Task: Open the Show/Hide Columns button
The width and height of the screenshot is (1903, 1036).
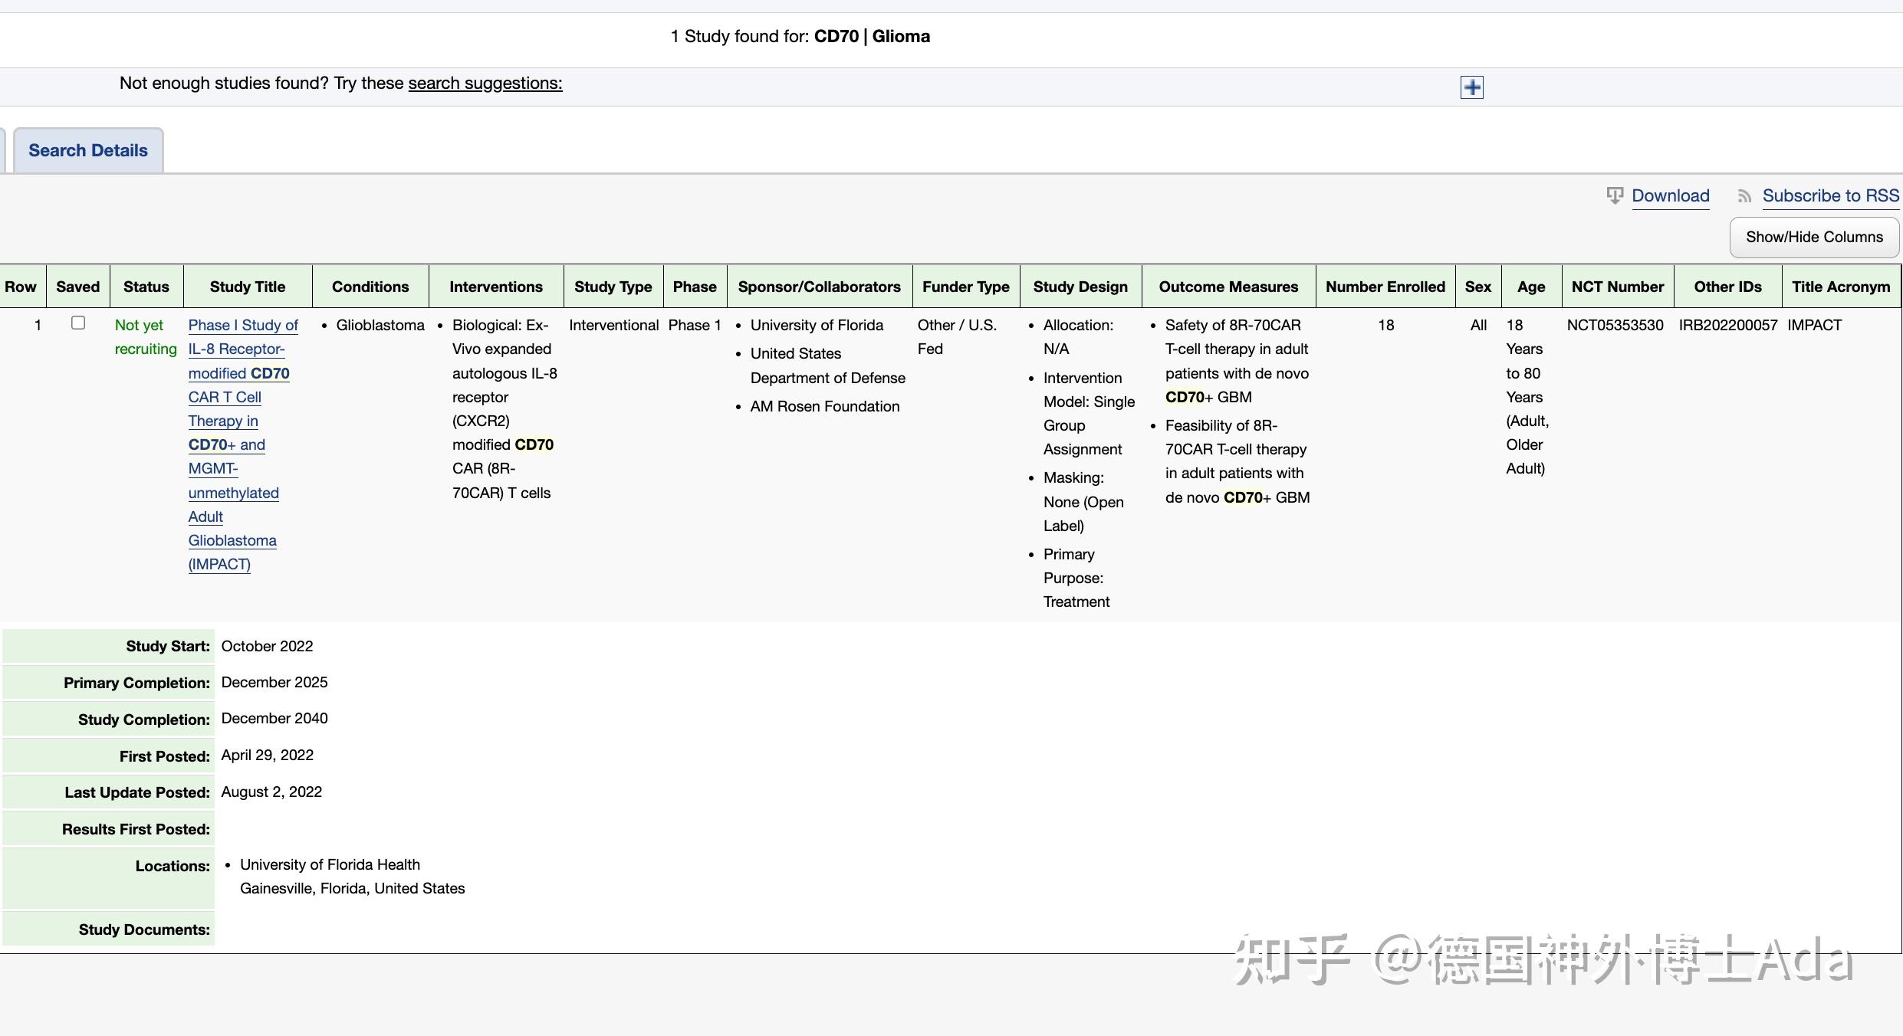Action: (x=1813, y=238)
